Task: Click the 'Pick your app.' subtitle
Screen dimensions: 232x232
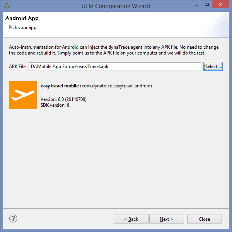Action: [23, 27]
